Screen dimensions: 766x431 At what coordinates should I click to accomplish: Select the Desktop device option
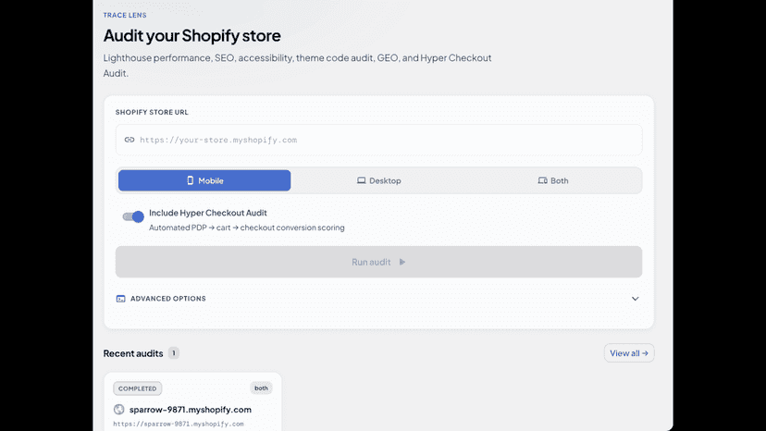378,180
